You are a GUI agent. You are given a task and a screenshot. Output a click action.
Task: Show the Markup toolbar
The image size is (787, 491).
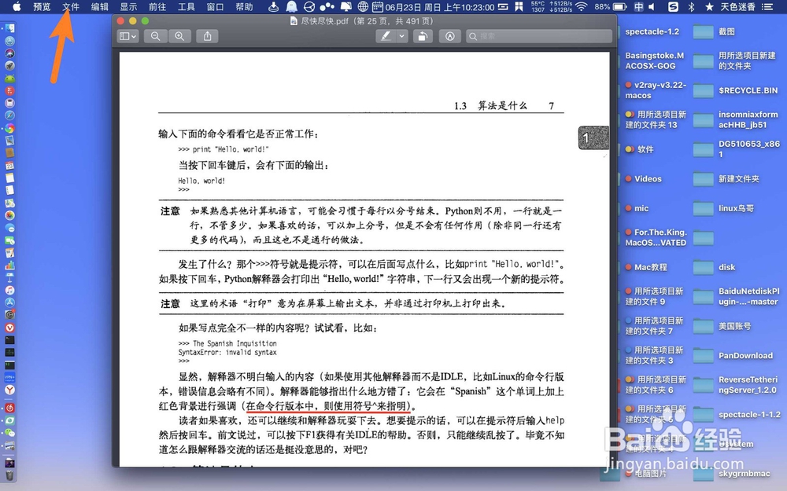[x=450, y=36]
